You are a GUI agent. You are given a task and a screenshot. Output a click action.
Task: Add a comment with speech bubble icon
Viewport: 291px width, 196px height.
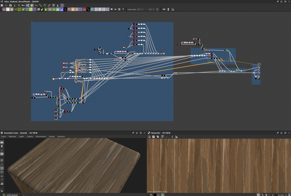pyautogui.click(x=111, y=9)
